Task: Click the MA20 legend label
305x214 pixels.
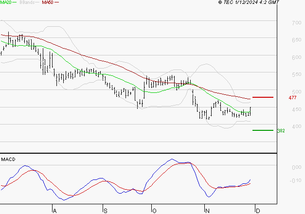Action: (x=6, y=2)
